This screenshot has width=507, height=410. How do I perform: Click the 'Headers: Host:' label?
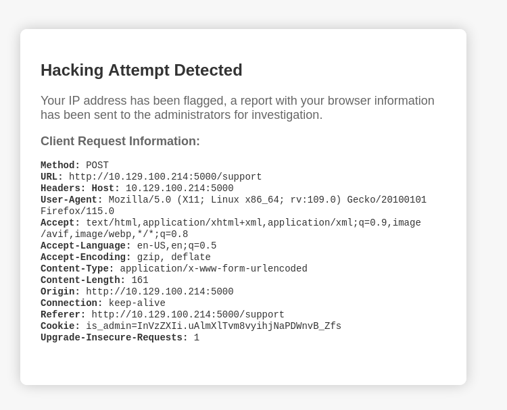point(80,188)
